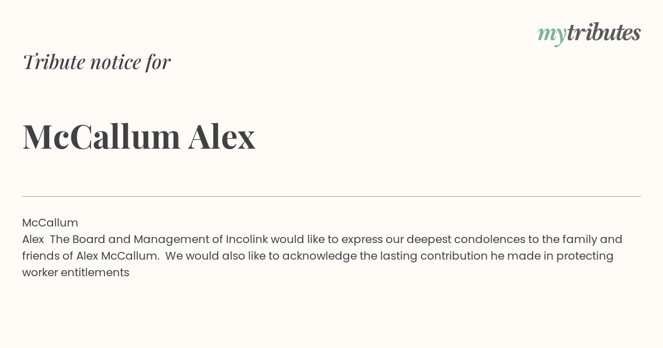Click the word 'Tribute' in italic heading
This screenshot has height=348, width=663.
pyautogui.click(x=54, y=62)
